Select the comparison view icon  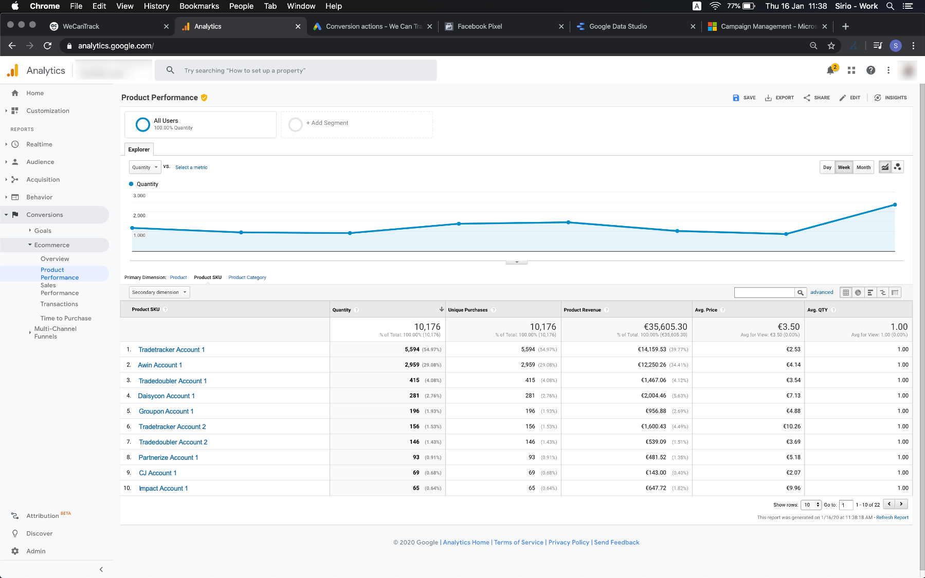click(x=883, y=292)
